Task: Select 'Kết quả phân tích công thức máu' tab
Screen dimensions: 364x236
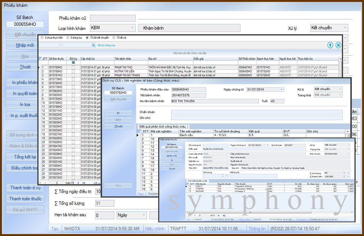Action: click(x=163, y=127)
